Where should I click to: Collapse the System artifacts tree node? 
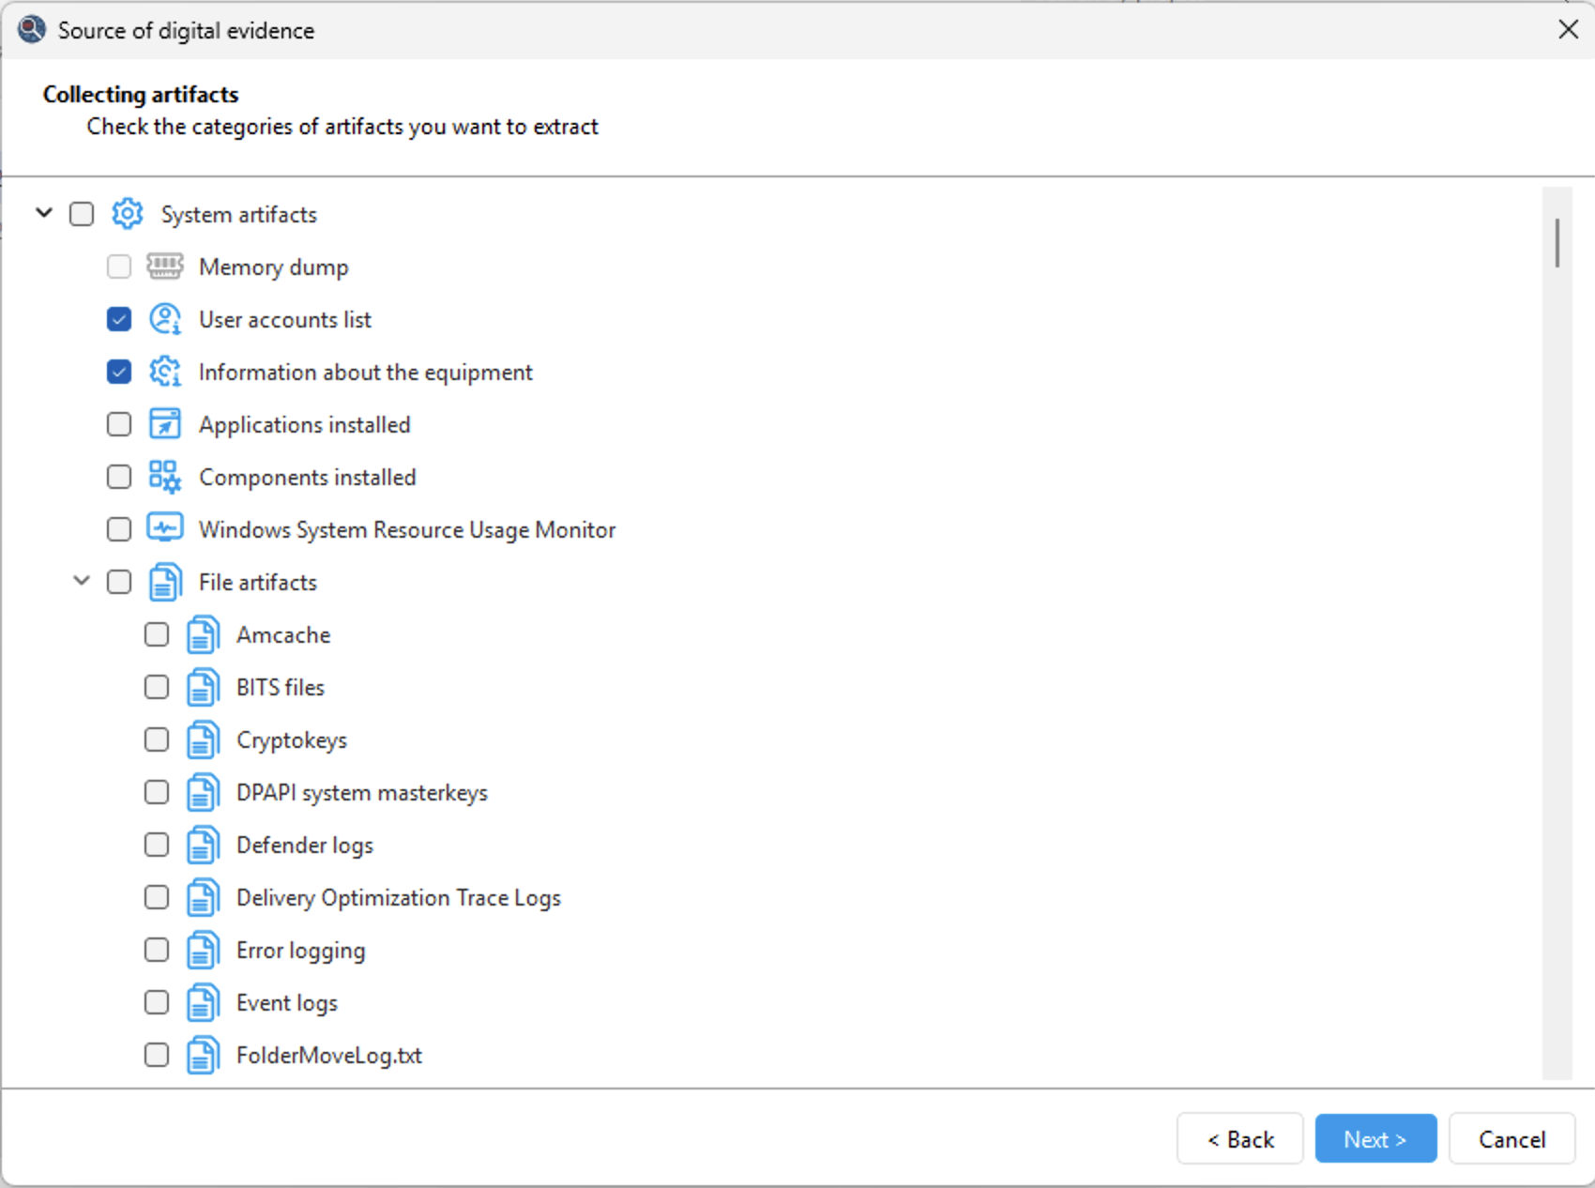click(44, 213)
